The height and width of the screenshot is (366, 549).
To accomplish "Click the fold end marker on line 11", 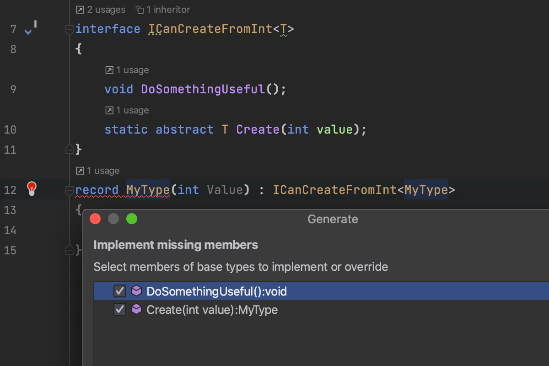I will [x=70, y=149].
